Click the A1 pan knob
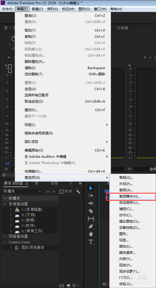 (x=14, y=38)
